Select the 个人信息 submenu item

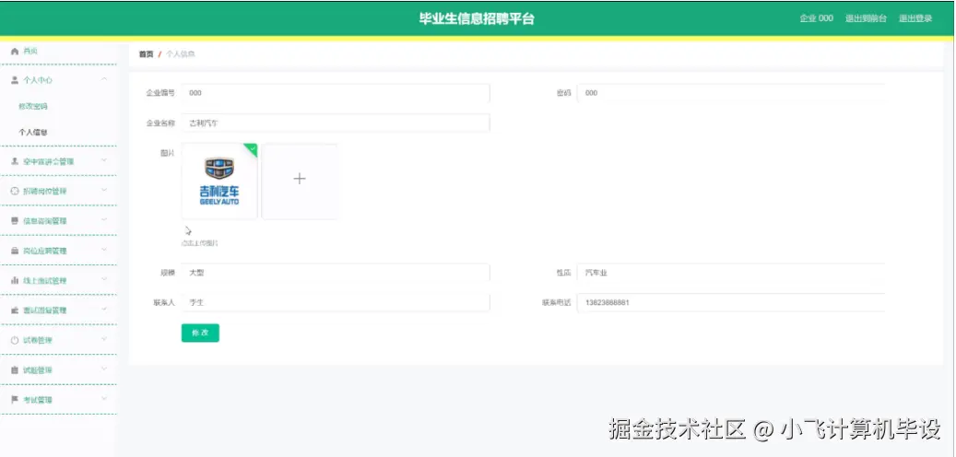pyautogui.click(x=33, y=133)
